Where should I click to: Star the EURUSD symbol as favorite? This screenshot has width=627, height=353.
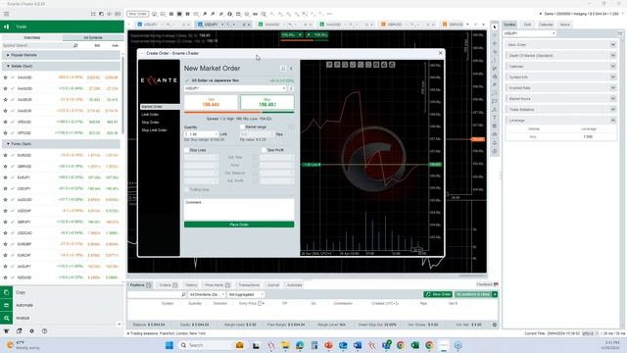pos(5,155)
